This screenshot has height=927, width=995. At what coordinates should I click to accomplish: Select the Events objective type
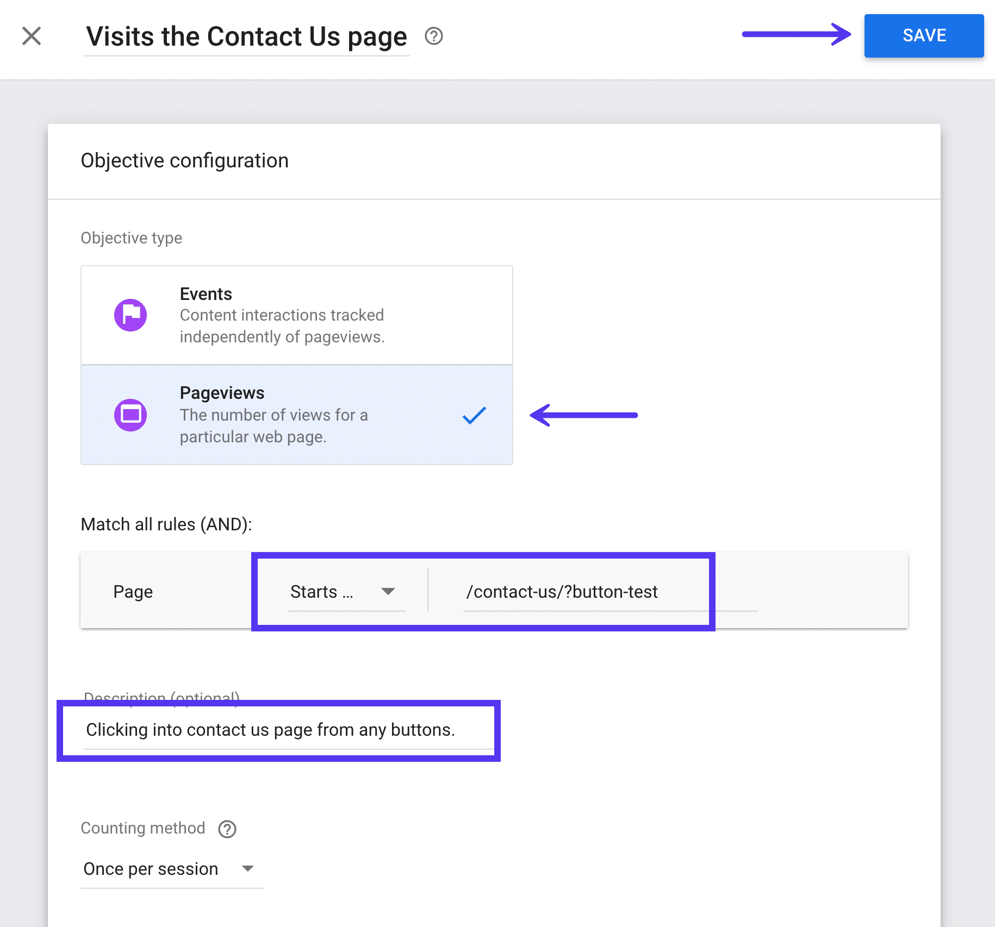click(x=296, y=315)
